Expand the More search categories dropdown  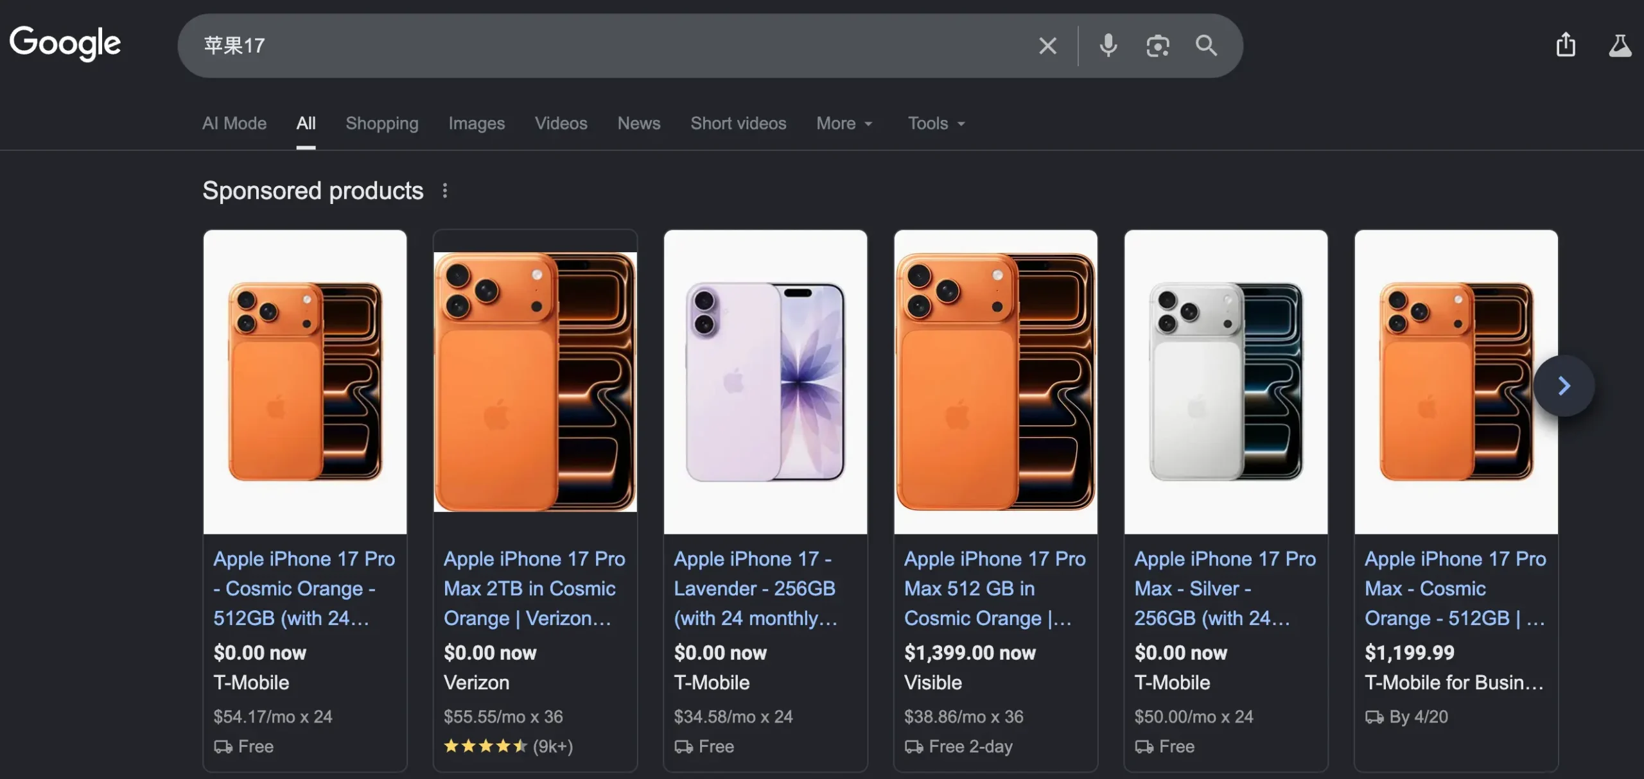click(x=844, y=123)
